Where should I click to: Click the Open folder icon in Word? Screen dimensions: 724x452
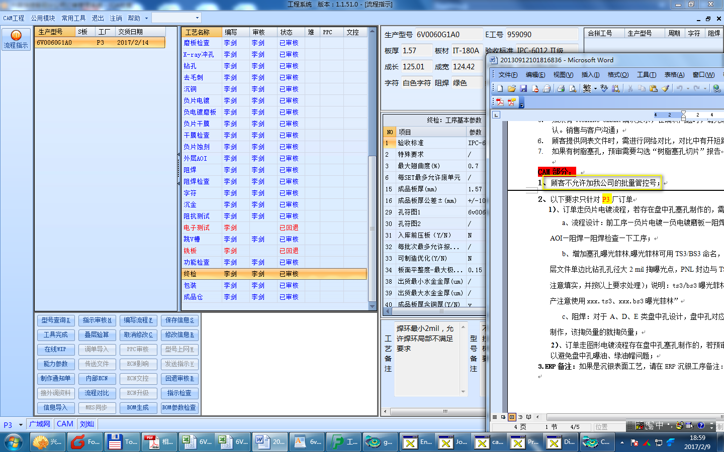512,88
